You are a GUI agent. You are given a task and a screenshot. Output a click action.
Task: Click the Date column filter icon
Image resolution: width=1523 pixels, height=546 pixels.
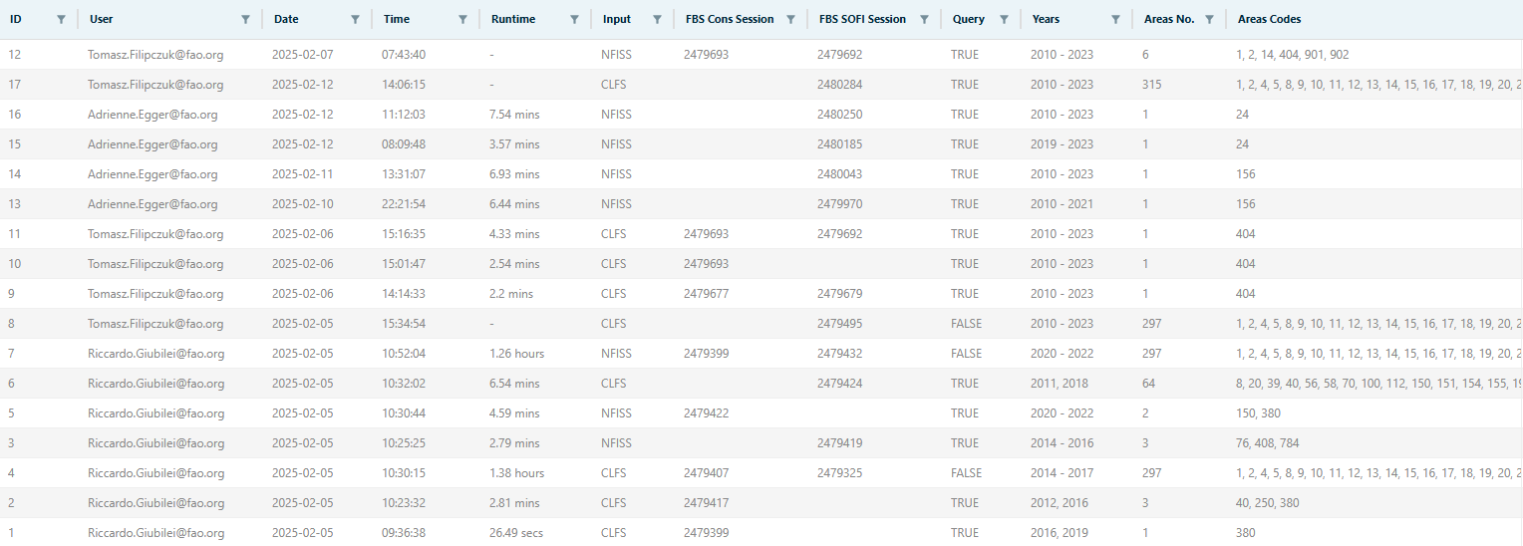point(356,19)
